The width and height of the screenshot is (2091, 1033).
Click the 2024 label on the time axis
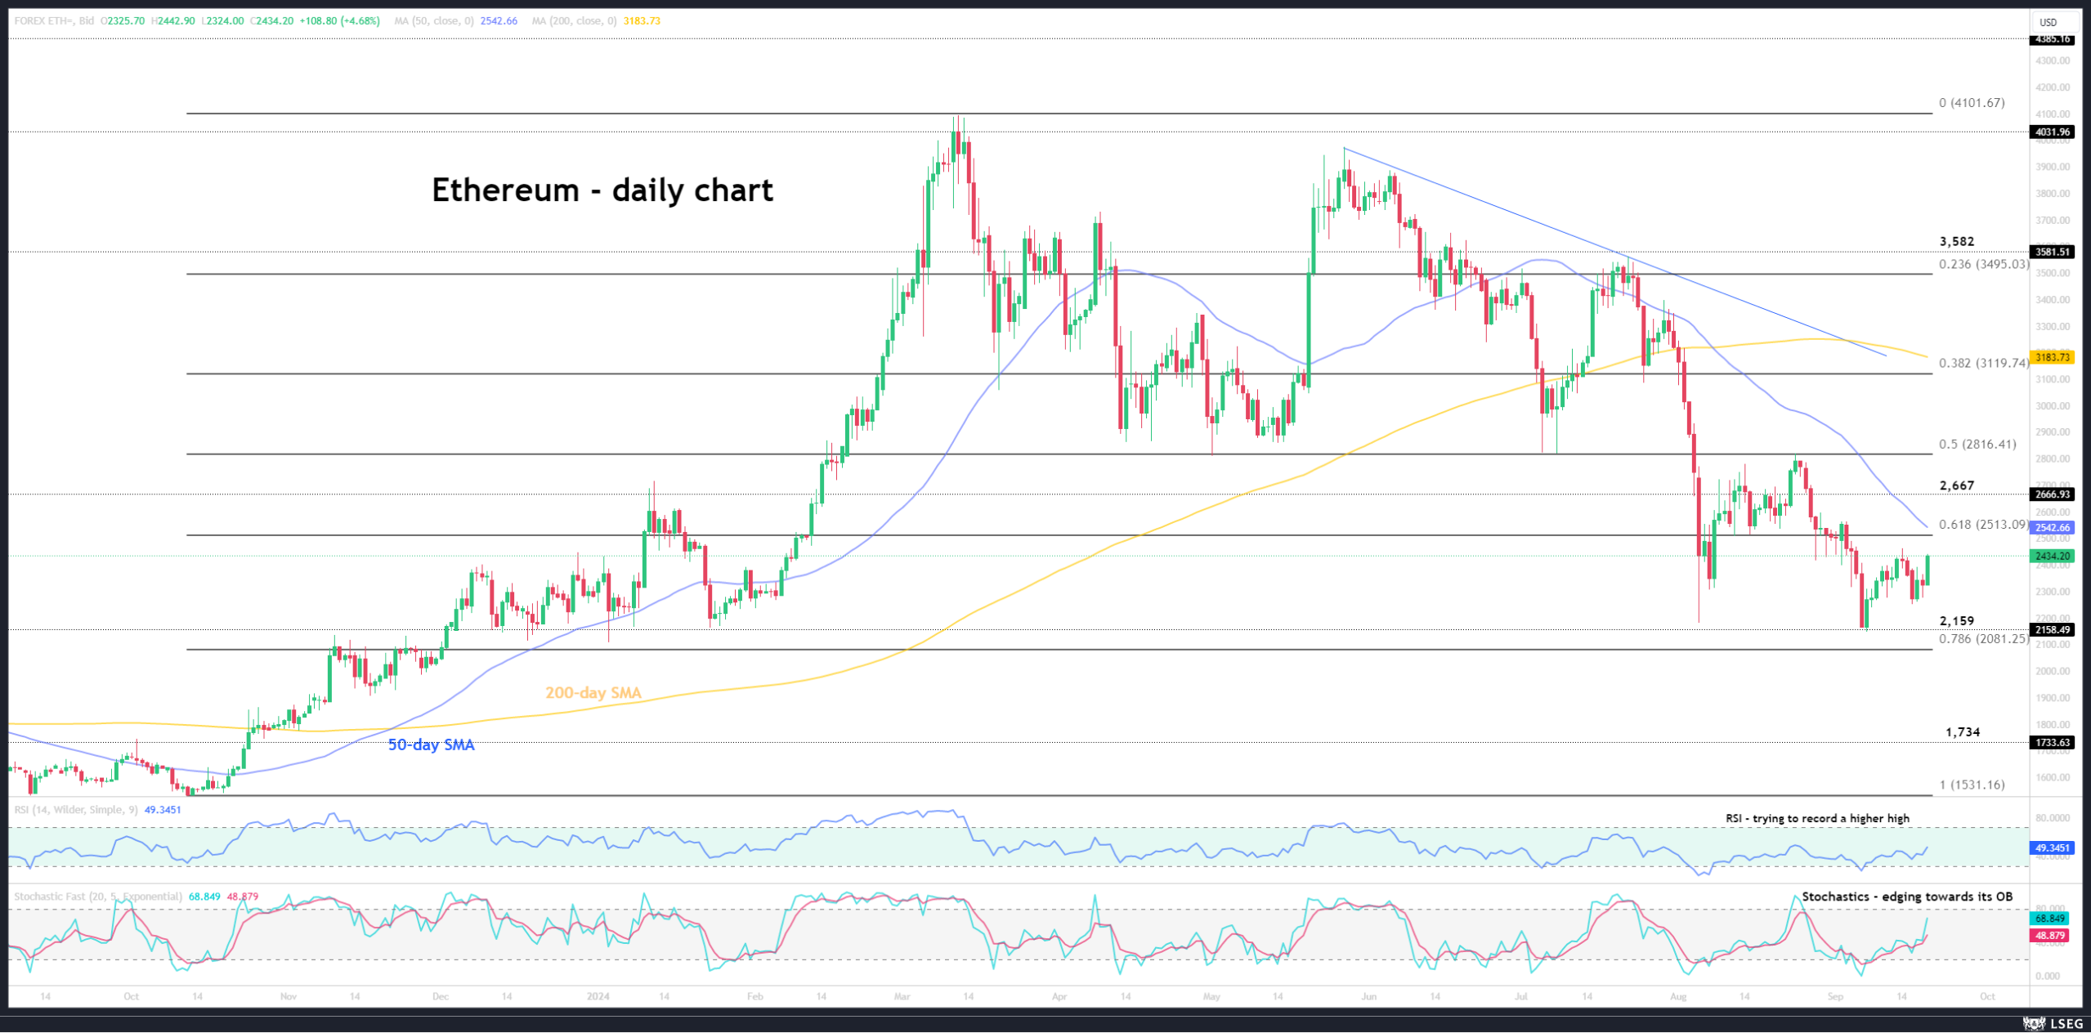coord(598,997)
